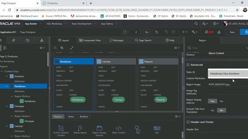Open the Shared Components icon in toolbar
The width and height of the screenshot is (248, 139).
click(x=219, y=32)
